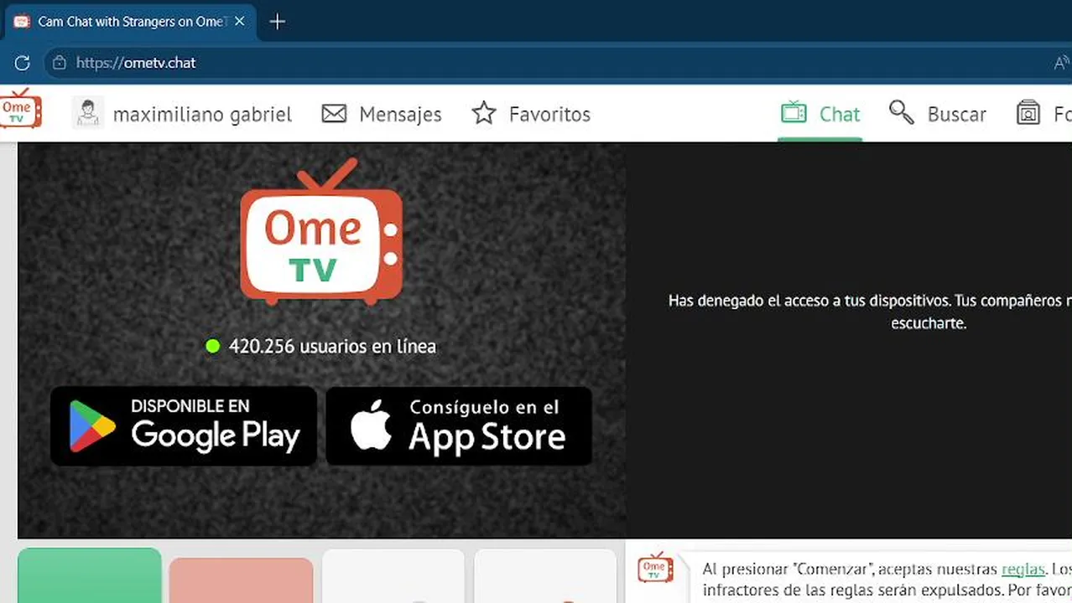The height and width of the screenshot is (603, 1072).
Task: Click the large OmeTV logo on the video panel
Action: (321, 232)
